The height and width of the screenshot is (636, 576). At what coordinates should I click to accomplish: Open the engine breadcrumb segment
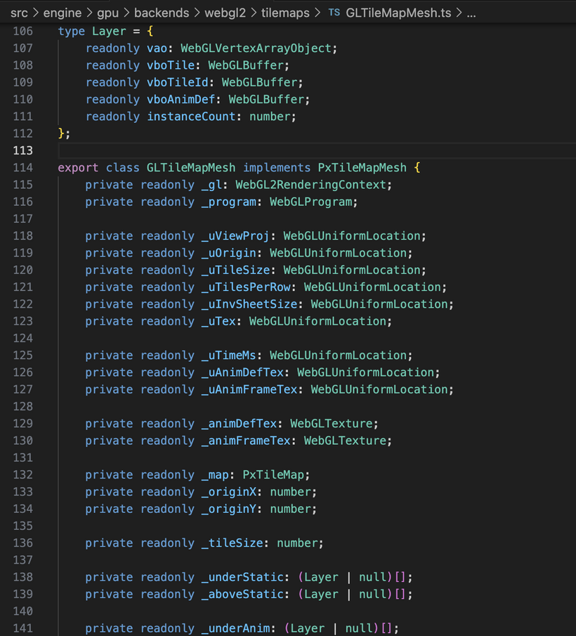pyautogui.click(x=63, y=13)
